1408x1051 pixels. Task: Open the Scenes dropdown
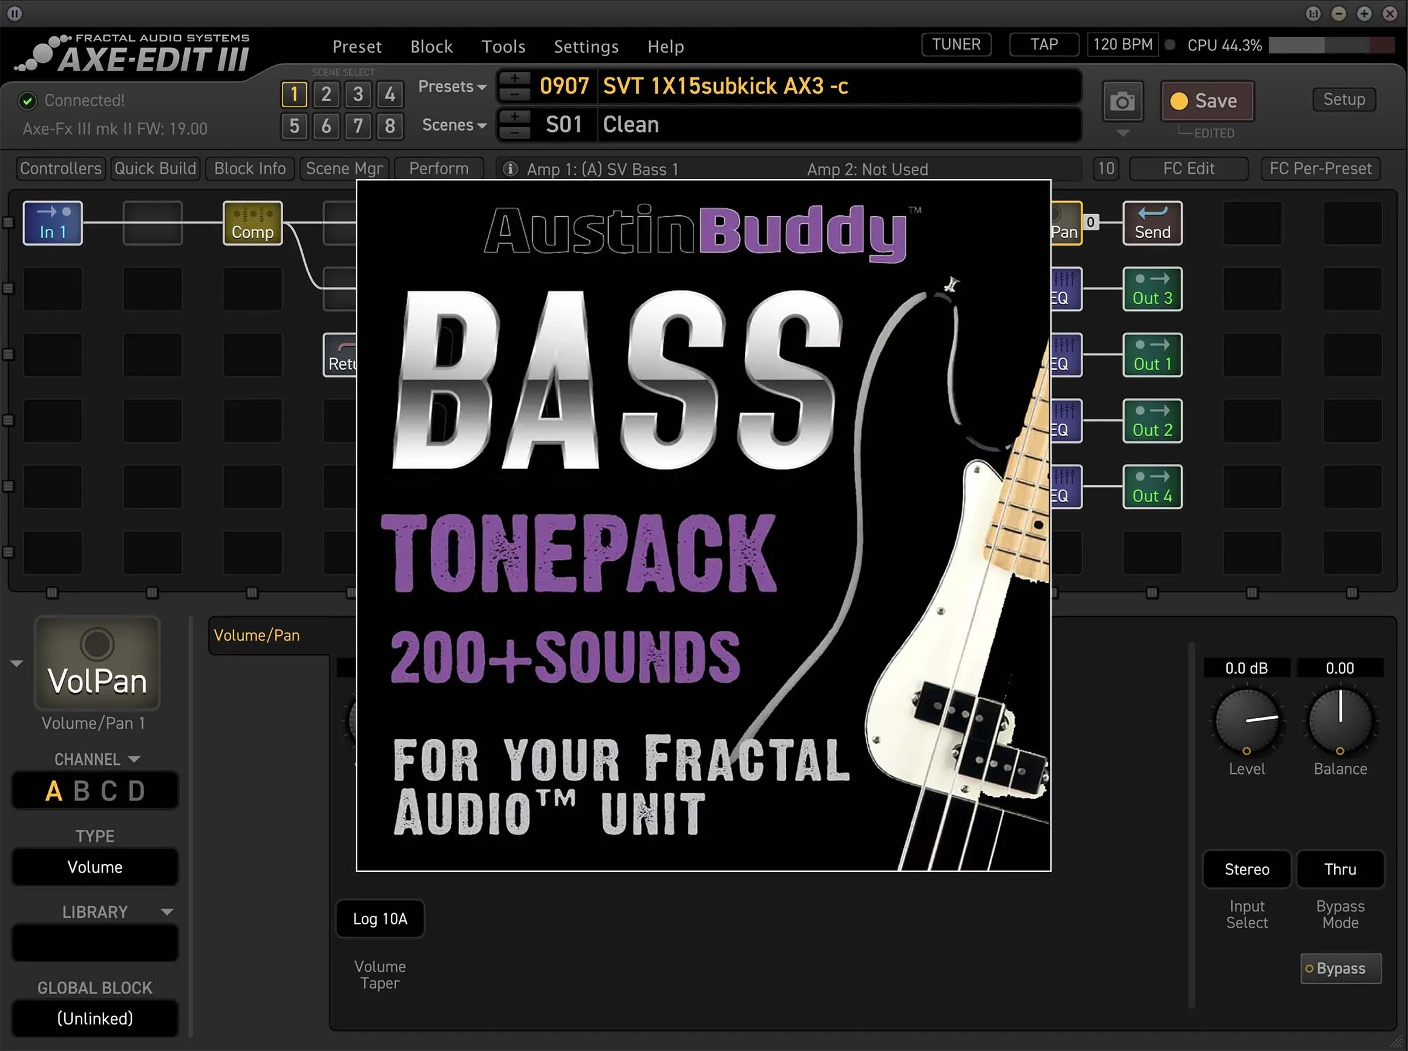pos(454,125)
